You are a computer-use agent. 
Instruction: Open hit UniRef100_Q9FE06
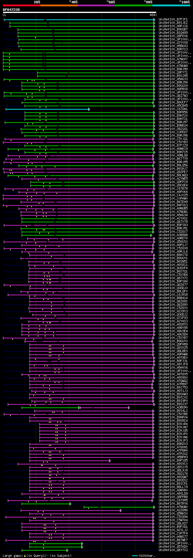click(x=173, y=36)
